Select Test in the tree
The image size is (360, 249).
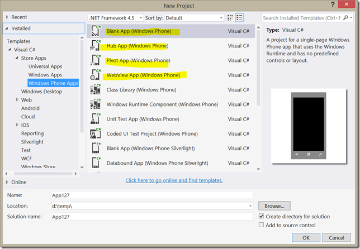(26, 150)
